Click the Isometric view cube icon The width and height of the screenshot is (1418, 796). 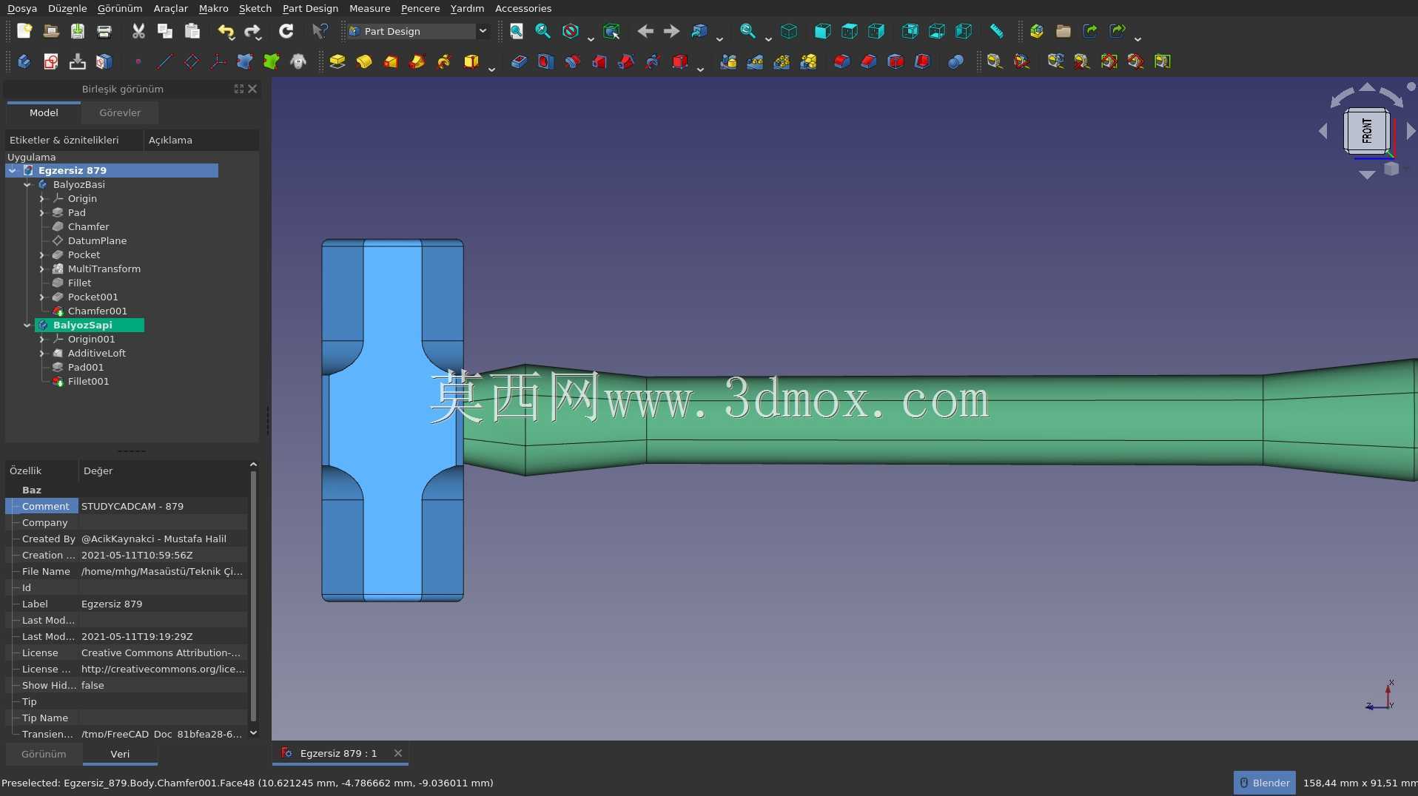[x=789, y=31]
